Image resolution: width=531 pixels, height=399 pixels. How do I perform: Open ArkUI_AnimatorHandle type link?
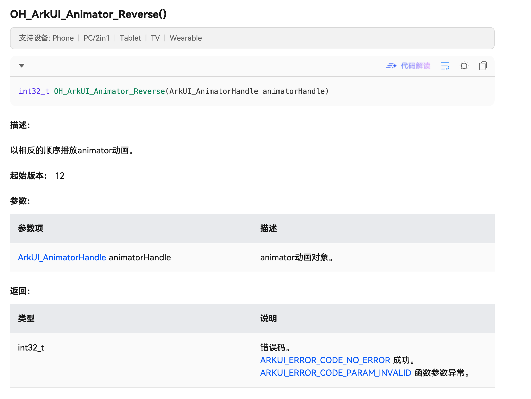(62, 257)
